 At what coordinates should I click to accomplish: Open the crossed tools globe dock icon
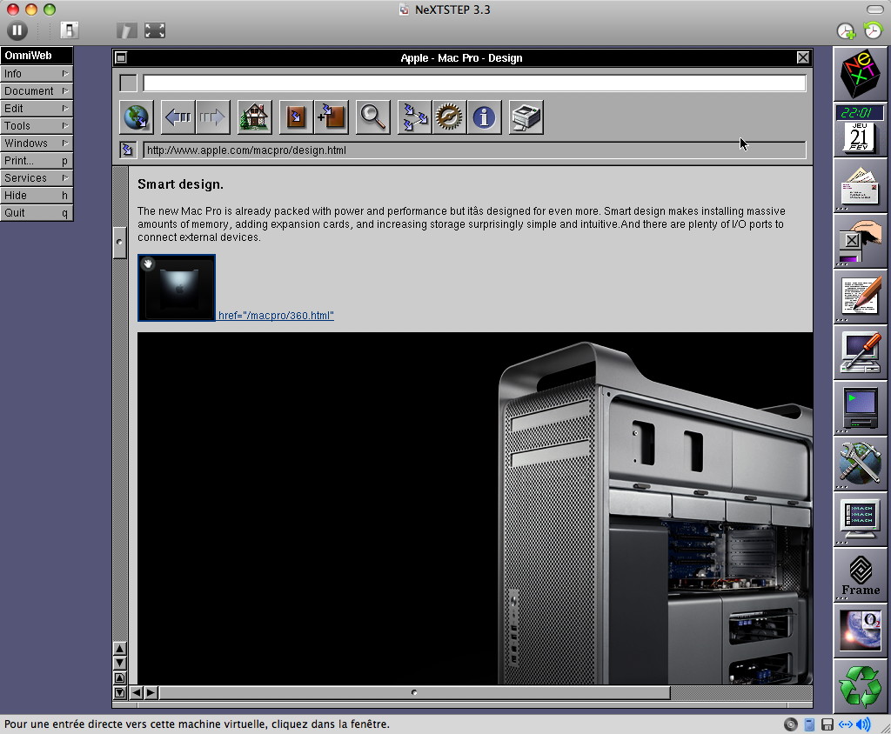tap(860, 464)
